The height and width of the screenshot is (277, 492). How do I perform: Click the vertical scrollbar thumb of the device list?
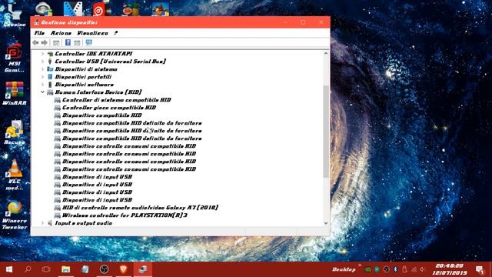[326, 132]
